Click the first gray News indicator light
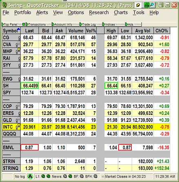Image resolution: width=179 pixels, height=182 pixels. click(x=65, y=176)
